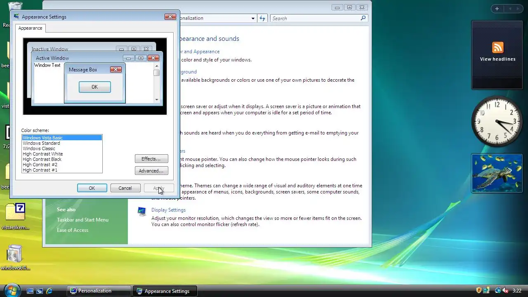The image size is (528, 297).
Task: Click the security shield tray icon
Action: (479, 290)
